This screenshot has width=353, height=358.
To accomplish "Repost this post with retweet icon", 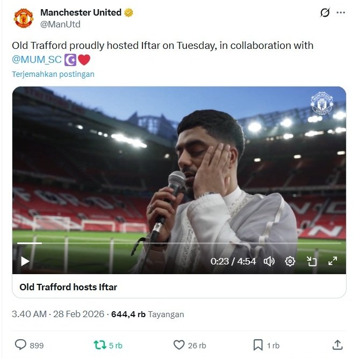I will [100, 345].
